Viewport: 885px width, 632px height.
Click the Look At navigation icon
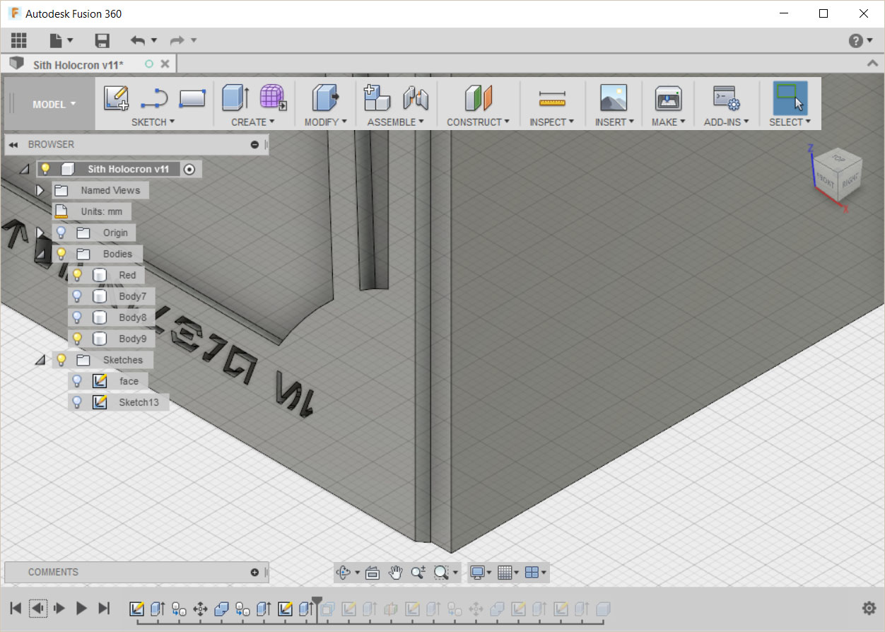point(373,573)
